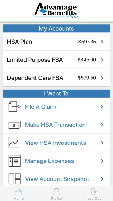Choose the Make HSA Transaction link

click(55, 125)
